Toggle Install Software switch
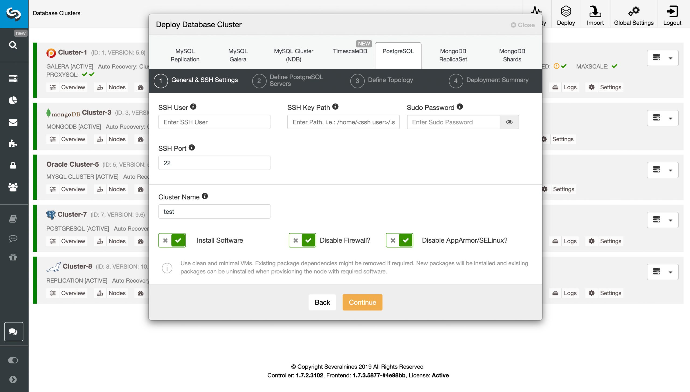 pos(172,240)
